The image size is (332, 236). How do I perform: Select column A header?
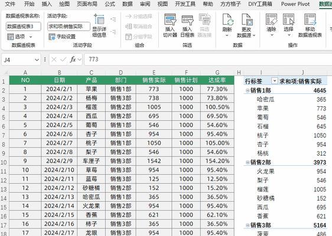(25, 73)
